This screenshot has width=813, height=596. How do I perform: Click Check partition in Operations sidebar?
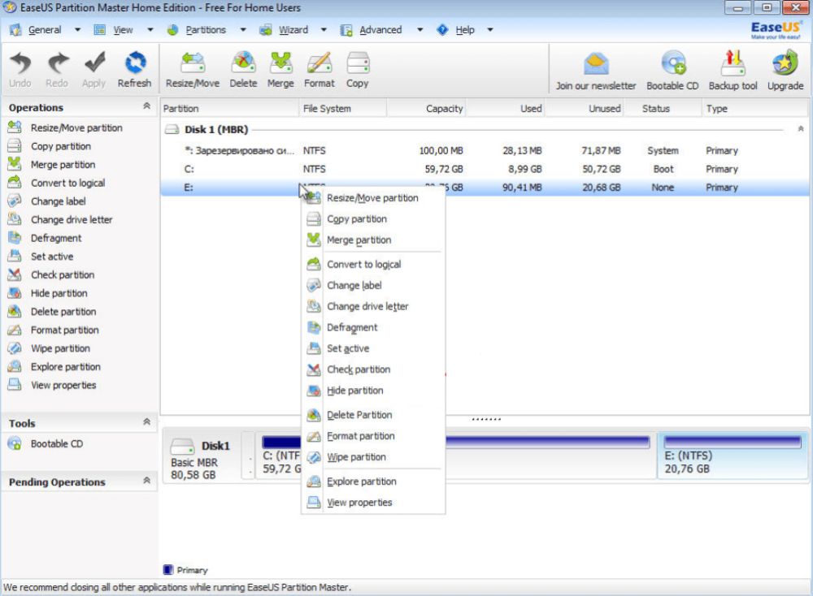coord(63,275)
